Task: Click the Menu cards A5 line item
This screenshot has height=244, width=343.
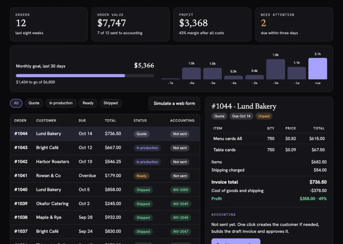Action: [269, 139]
